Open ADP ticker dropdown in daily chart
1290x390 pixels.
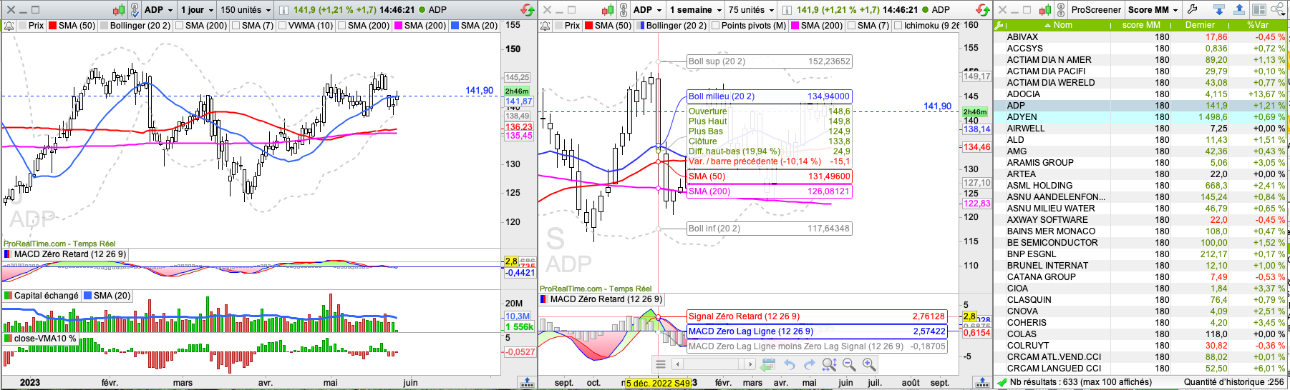tap(159, 10)
